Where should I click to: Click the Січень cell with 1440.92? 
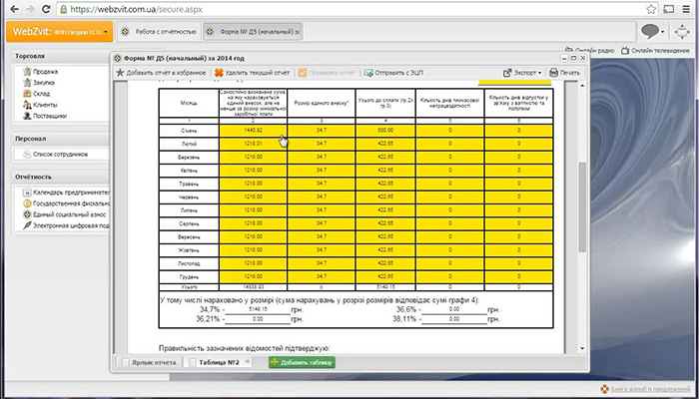click(x=253, y=131)
